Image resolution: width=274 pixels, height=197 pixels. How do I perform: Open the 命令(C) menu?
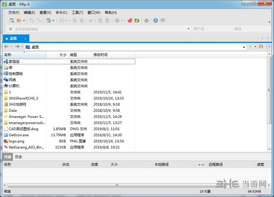pos(62,13)
